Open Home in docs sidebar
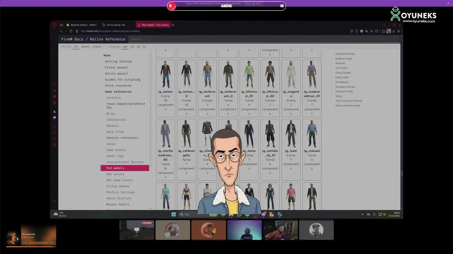453x254 pixels. [107, 55]
